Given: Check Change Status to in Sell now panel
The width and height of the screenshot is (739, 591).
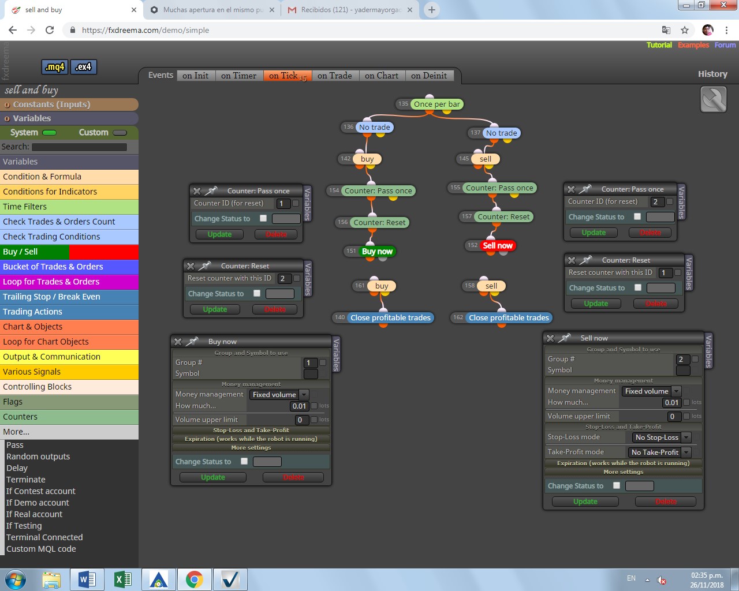Looking at the screenshot, I should tap(617, 485).
